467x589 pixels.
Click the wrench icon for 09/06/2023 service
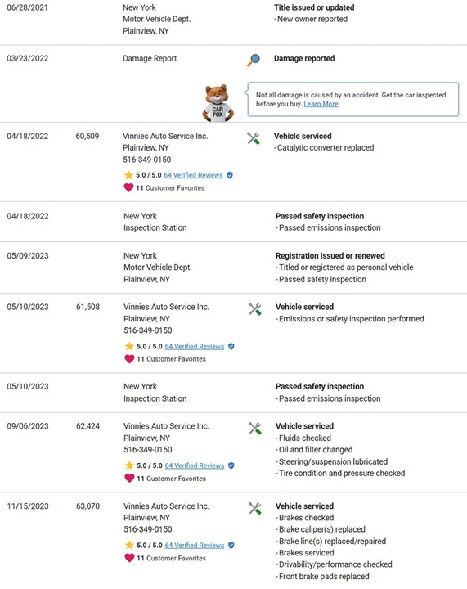point(255,428)
